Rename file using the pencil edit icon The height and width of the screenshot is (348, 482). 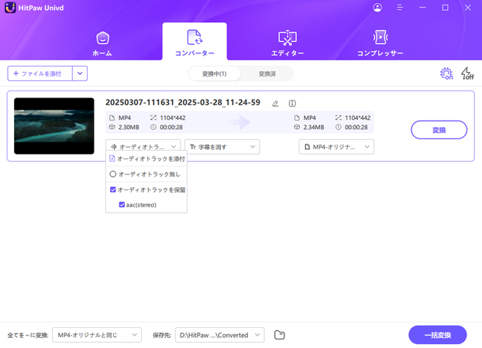point(275,104)
